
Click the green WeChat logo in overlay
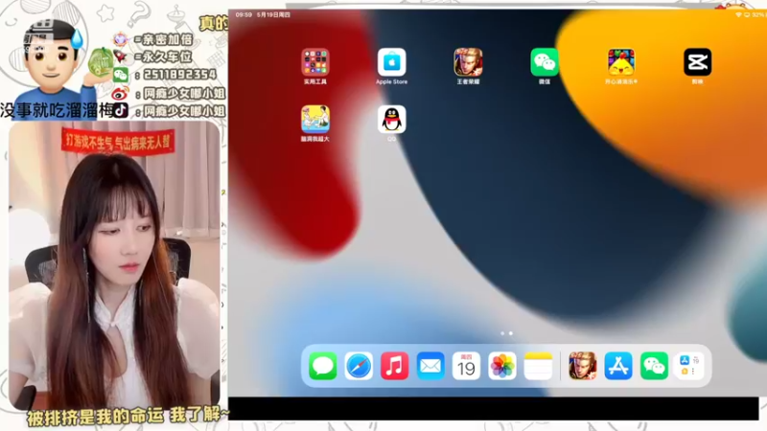[x=121, y=75]
